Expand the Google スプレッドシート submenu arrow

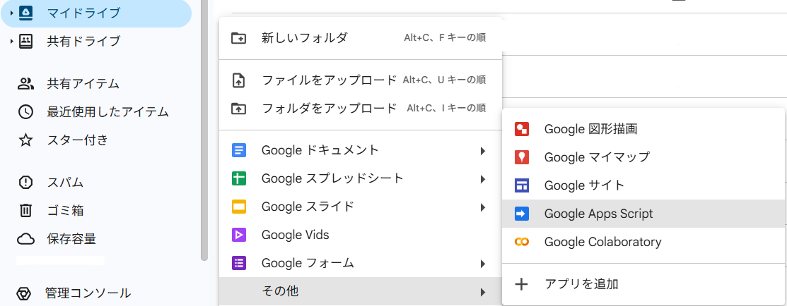[x=482, y=178]
